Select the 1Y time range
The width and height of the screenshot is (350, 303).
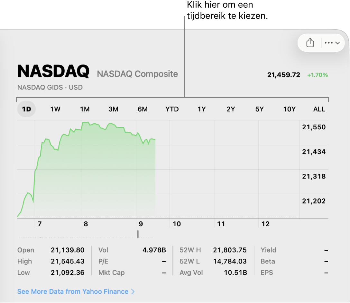coord(201,109)
